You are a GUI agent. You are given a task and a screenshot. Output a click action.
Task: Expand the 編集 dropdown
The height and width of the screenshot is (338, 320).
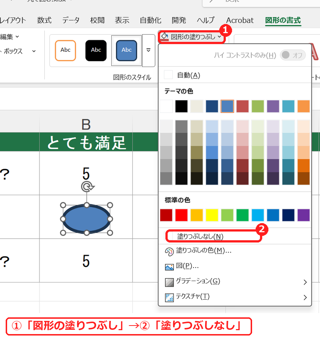point(17,37)
